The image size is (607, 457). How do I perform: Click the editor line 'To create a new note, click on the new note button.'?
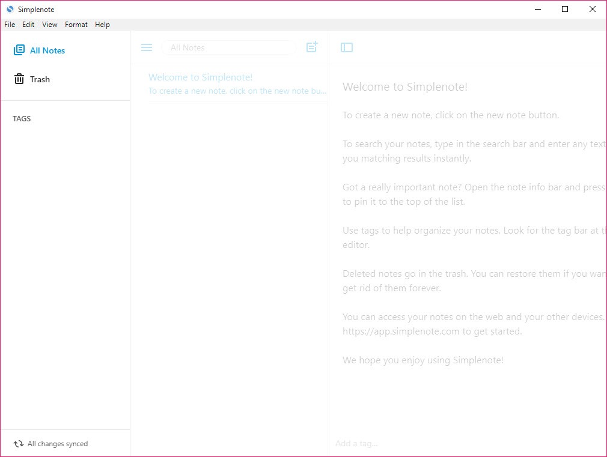point(451,115)
